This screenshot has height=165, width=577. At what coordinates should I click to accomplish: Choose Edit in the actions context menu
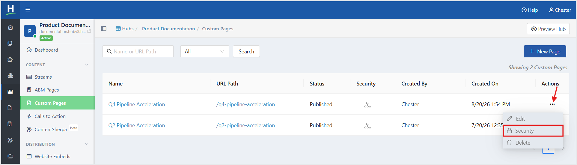533,118
